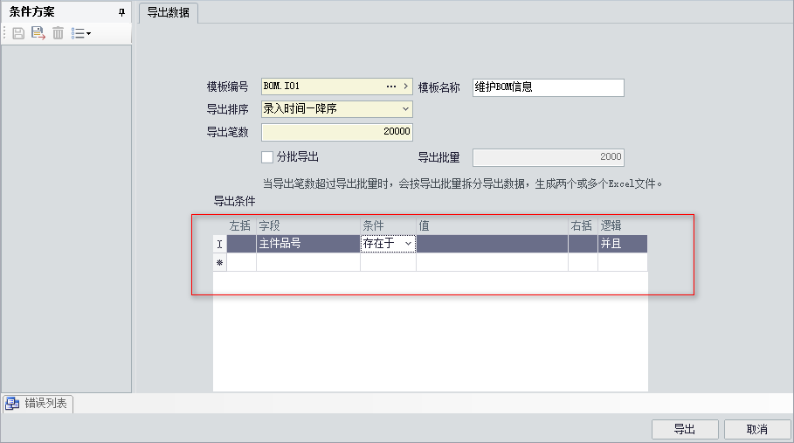Click the 导出笔数 field showing 20000
Screen dimensions: 794x443
(x=337, y=132)
